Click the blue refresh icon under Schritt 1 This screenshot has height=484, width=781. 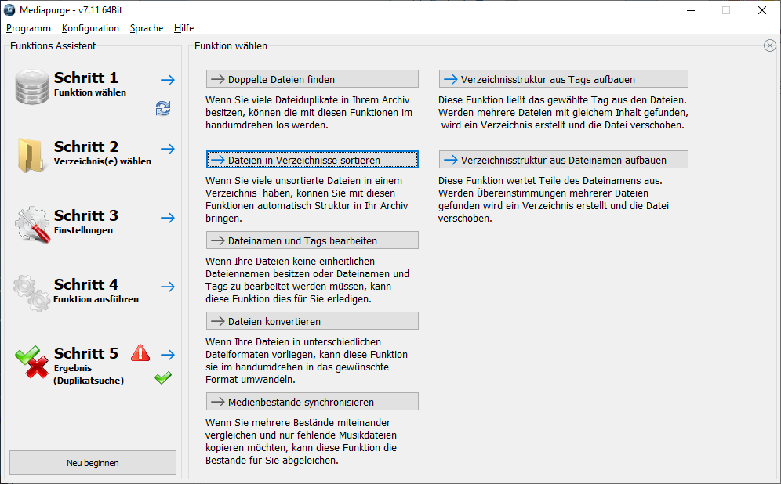click(x=163, y=109)
